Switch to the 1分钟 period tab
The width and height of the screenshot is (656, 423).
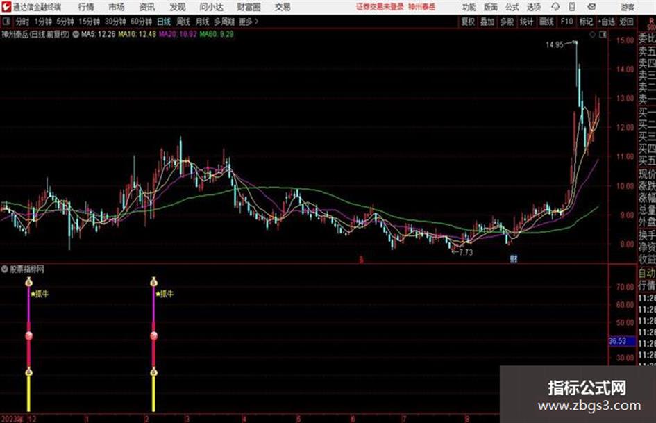(x=43, y=22)
